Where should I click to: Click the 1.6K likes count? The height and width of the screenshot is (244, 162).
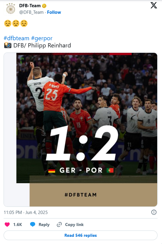[x=18, y=224]
